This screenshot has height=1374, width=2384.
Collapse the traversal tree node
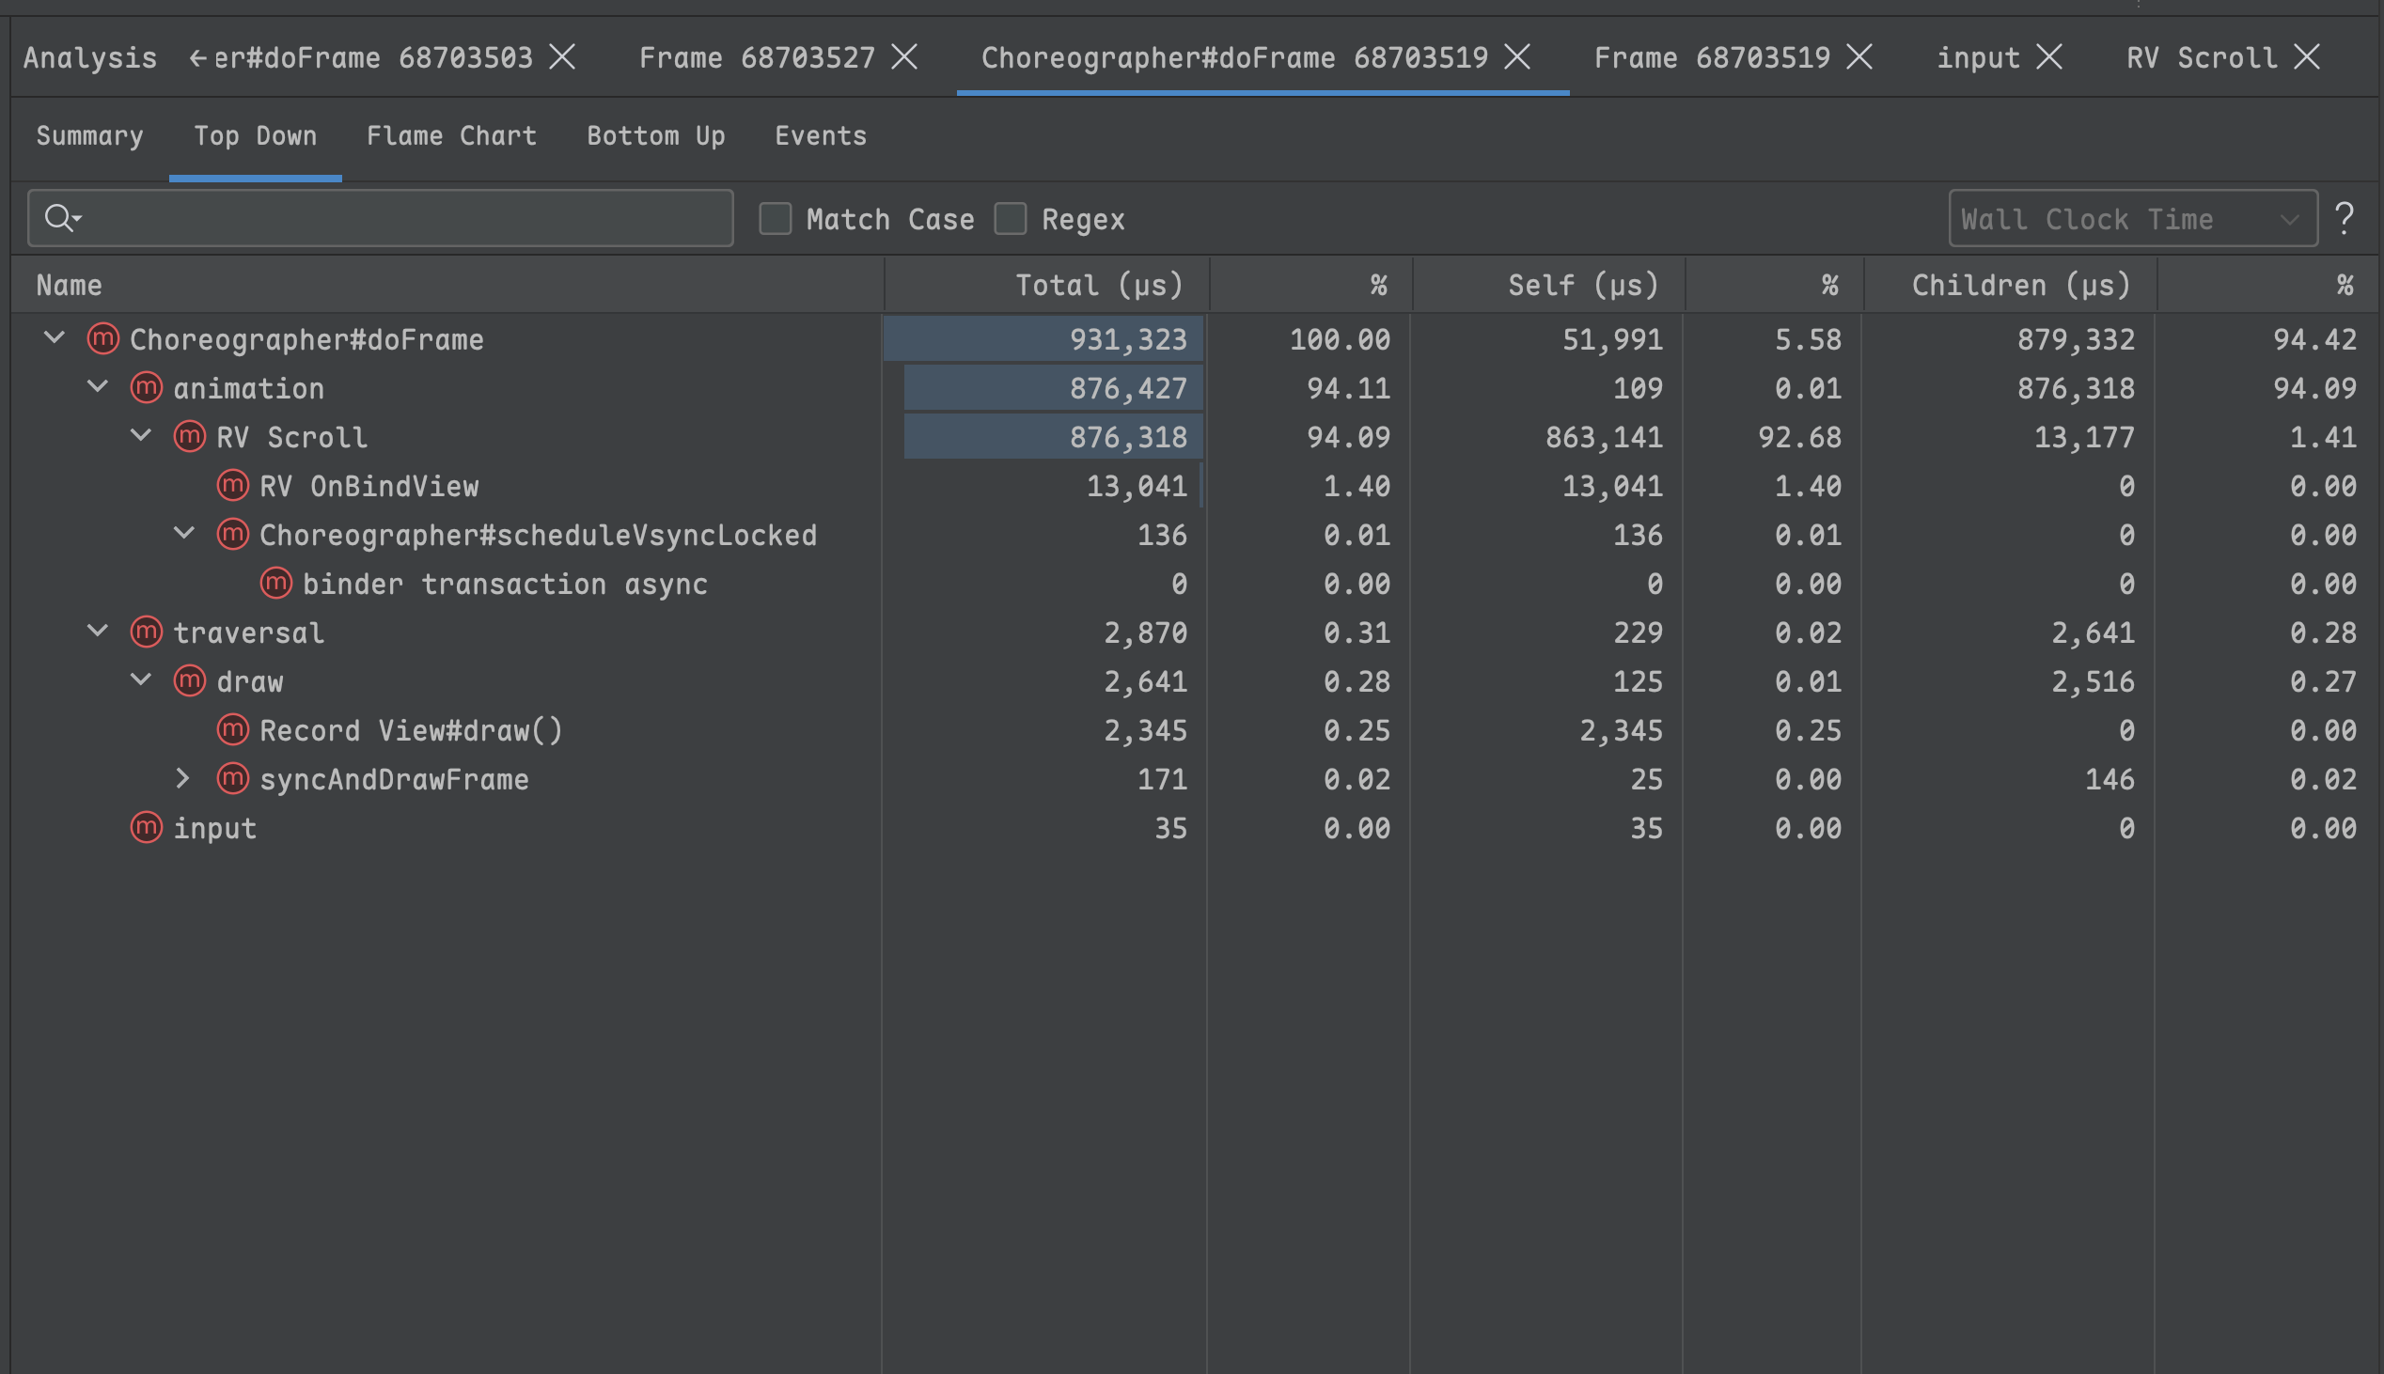coord(97,632)
